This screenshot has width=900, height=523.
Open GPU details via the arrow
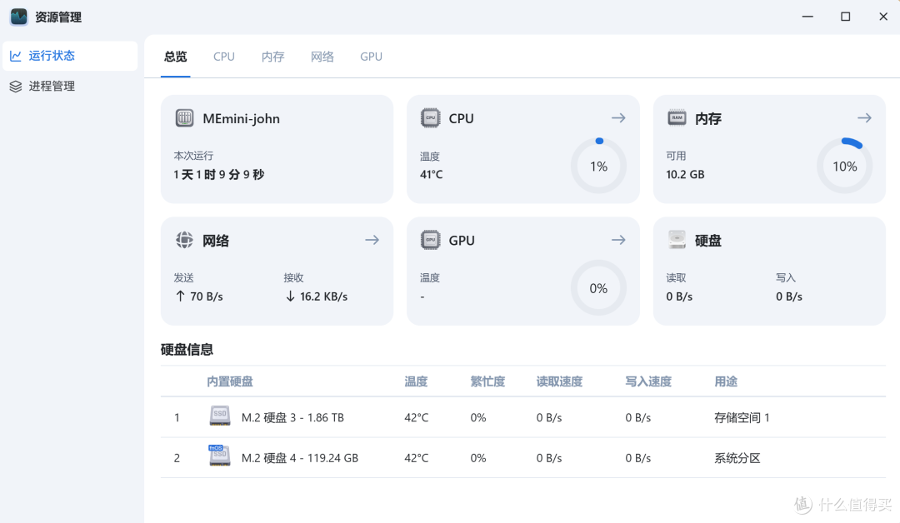[618, 240]
